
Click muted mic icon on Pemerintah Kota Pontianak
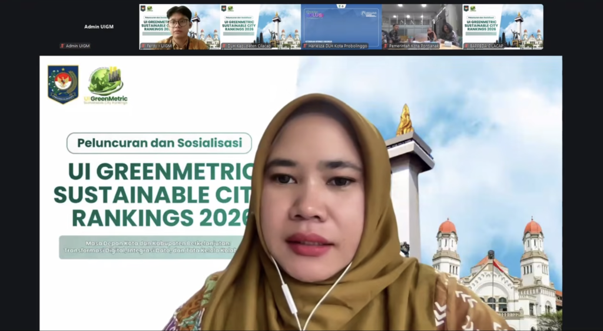click(386, 46)
